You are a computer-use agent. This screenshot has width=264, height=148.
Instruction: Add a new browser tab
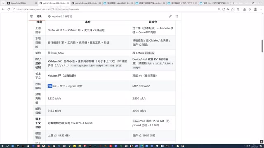pos(233,3)
